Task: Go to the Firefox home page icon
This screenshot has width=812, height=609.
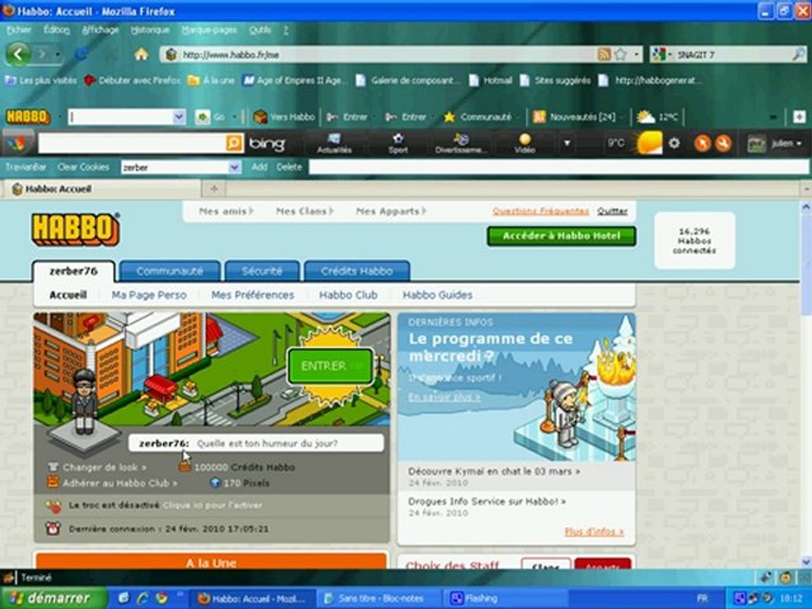Action: point(141,54)
